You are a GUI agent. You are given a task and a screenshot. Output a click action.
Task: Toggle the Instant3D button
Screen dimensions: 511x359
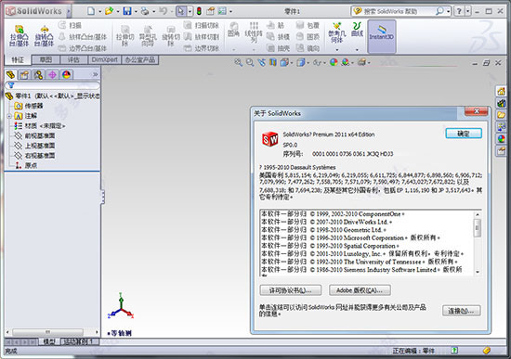pyautogui.click(x=382, y=36)
